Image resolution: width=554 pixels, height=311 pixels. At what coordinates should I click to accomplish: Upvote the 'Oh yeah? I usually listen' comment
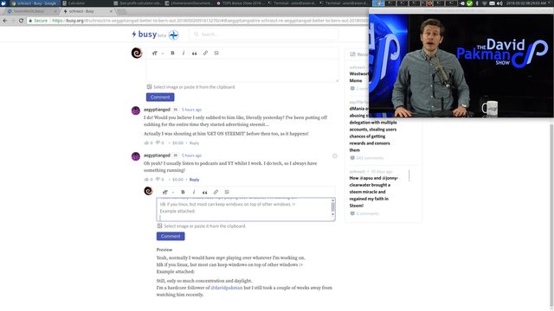[x=146, y=180]
